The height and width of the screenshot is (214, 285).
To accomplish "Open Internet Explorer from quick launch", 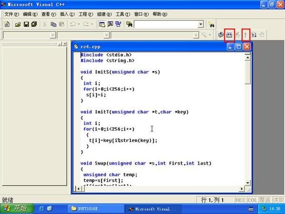I will coord(41,209).
